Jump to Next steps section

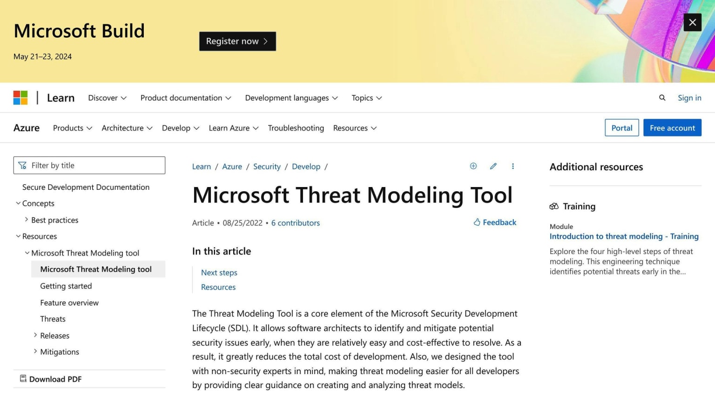219,273
